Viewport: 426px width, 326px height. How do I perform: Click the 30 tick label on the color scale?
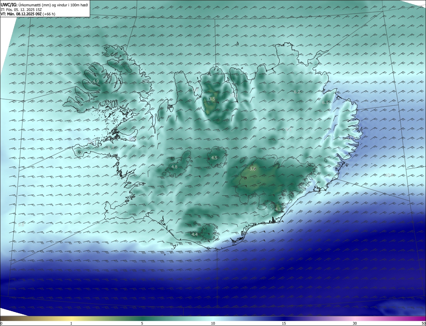pos(355,323)
